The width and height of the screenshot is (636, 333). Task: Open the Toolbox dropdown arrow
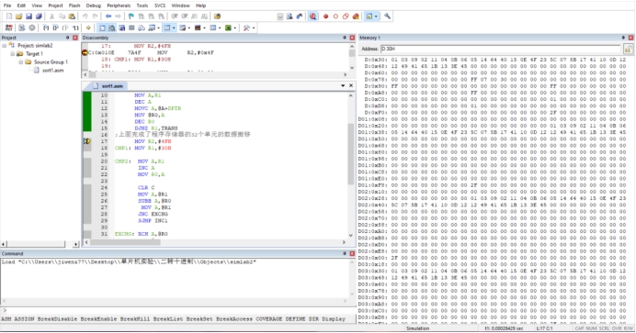[254, 28]
